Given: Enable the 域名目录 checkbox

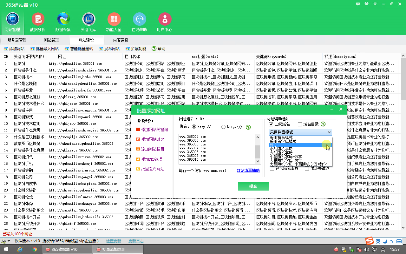Looking at the screenshot, I should point(300,124).
